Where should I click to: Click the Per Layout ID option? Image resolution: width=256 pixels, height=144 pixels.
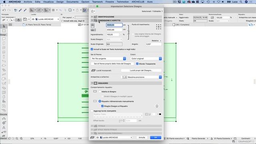tap(68, 18)
